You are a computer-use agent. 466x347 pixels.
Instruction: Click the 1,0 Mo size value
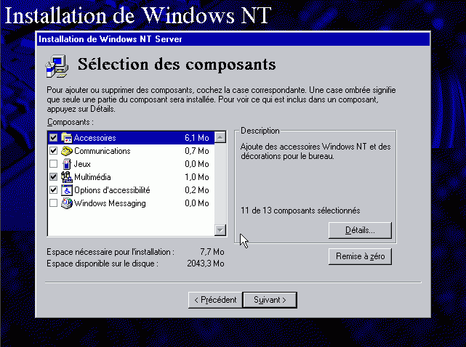[x=197, y=177]
